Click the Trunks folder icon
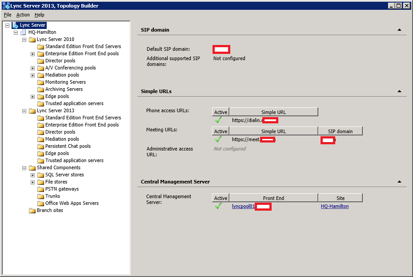The height and width of the screenshot is (277, 413). (x=40, y=196)
